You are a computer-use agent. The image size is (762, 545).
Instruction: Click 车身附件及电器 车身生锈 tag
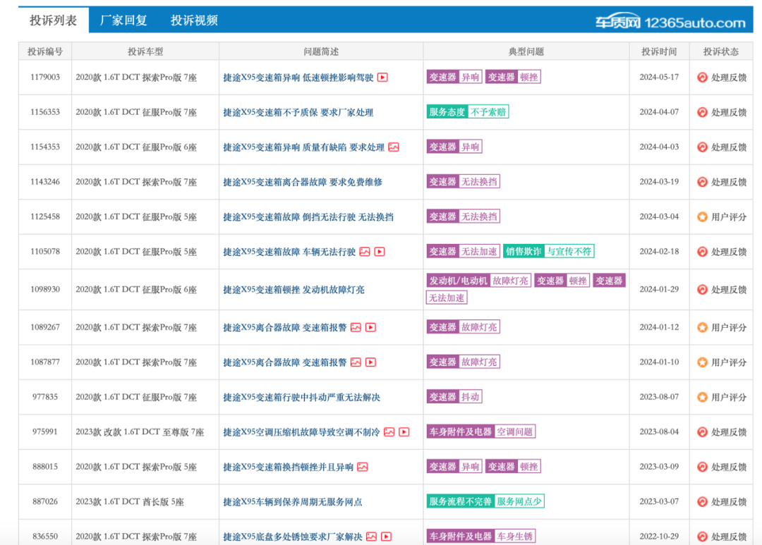480,537
